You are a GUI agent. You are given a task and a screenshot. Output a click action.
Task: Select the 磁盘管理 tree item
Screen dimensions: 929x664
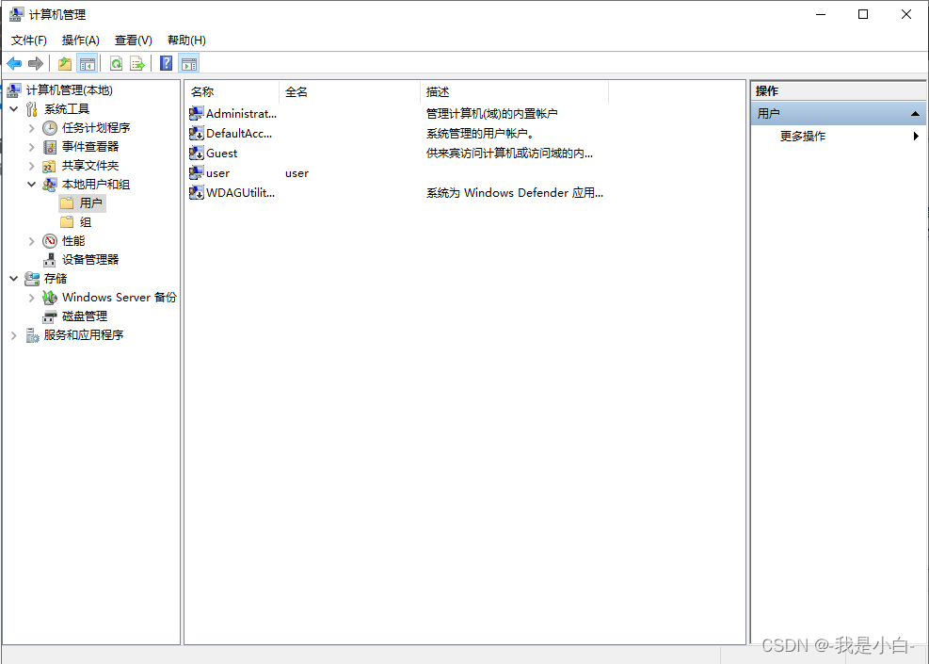tap(75, 316)
